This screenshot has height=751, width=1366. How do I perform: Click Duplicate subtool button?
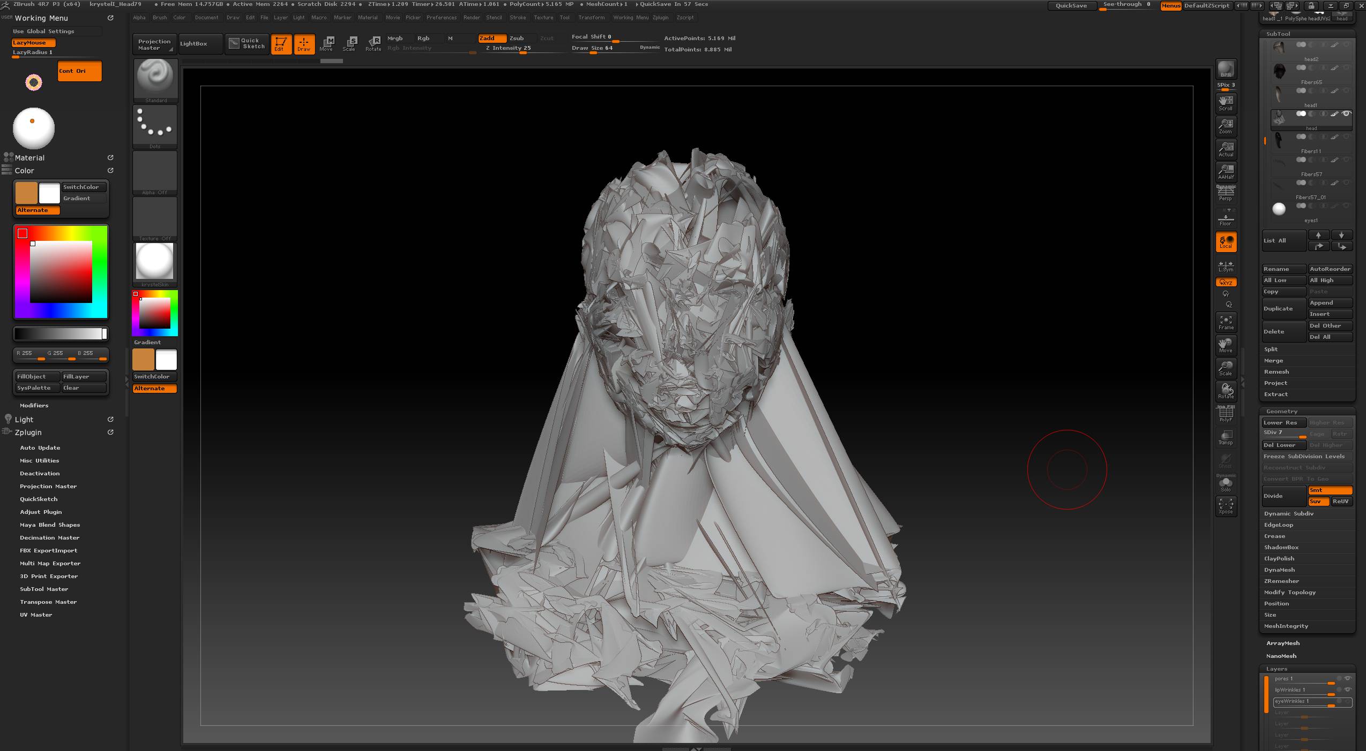pyautogui.click(x=1284, y=308)
